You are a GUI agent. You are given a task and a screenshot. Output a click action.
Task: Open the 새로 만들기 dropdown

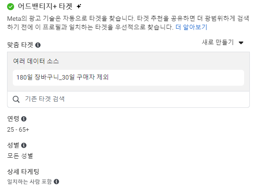(223, 42)
